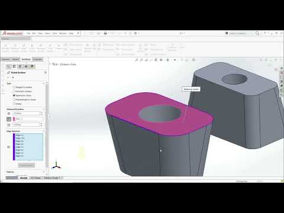Open the View Orientation icon

161,60
